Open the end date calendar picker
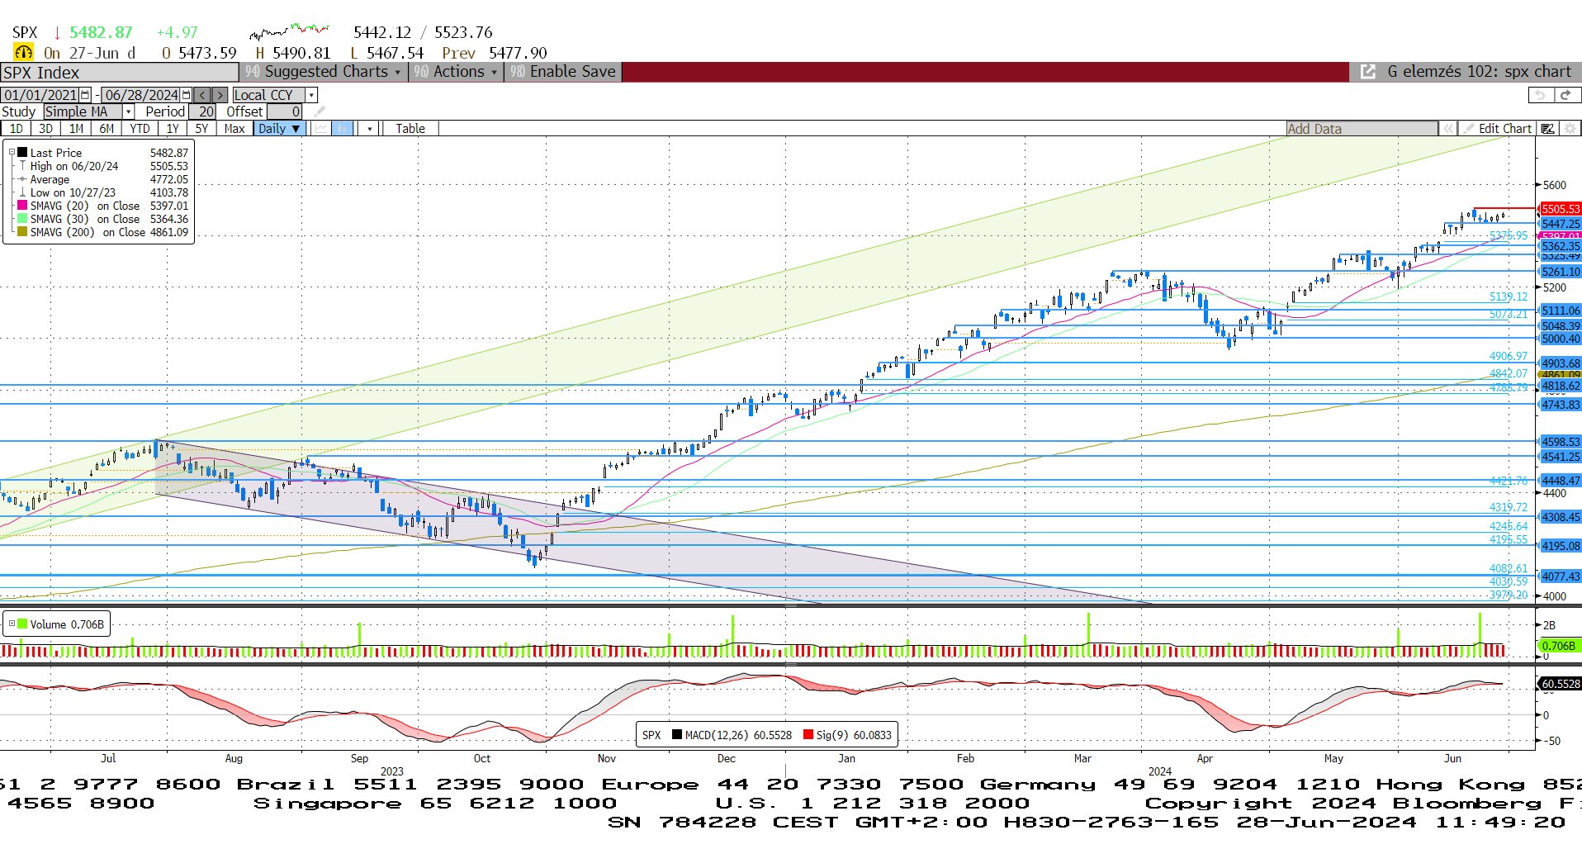1582x868 pixels. (186, 95)
